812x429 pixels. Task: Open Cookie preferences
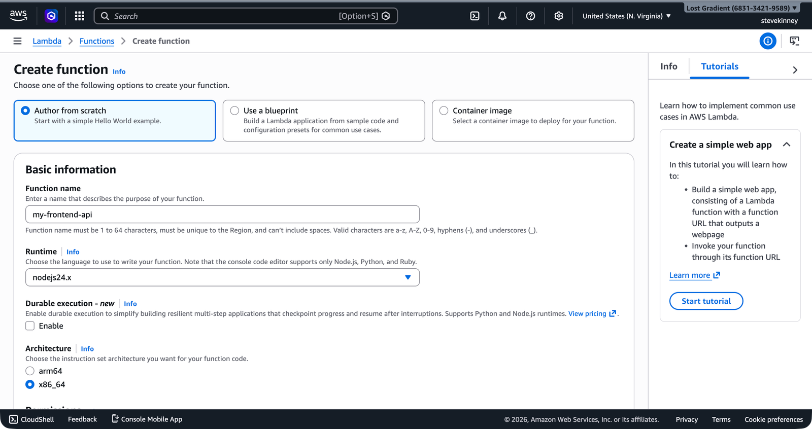coord(773,419)
